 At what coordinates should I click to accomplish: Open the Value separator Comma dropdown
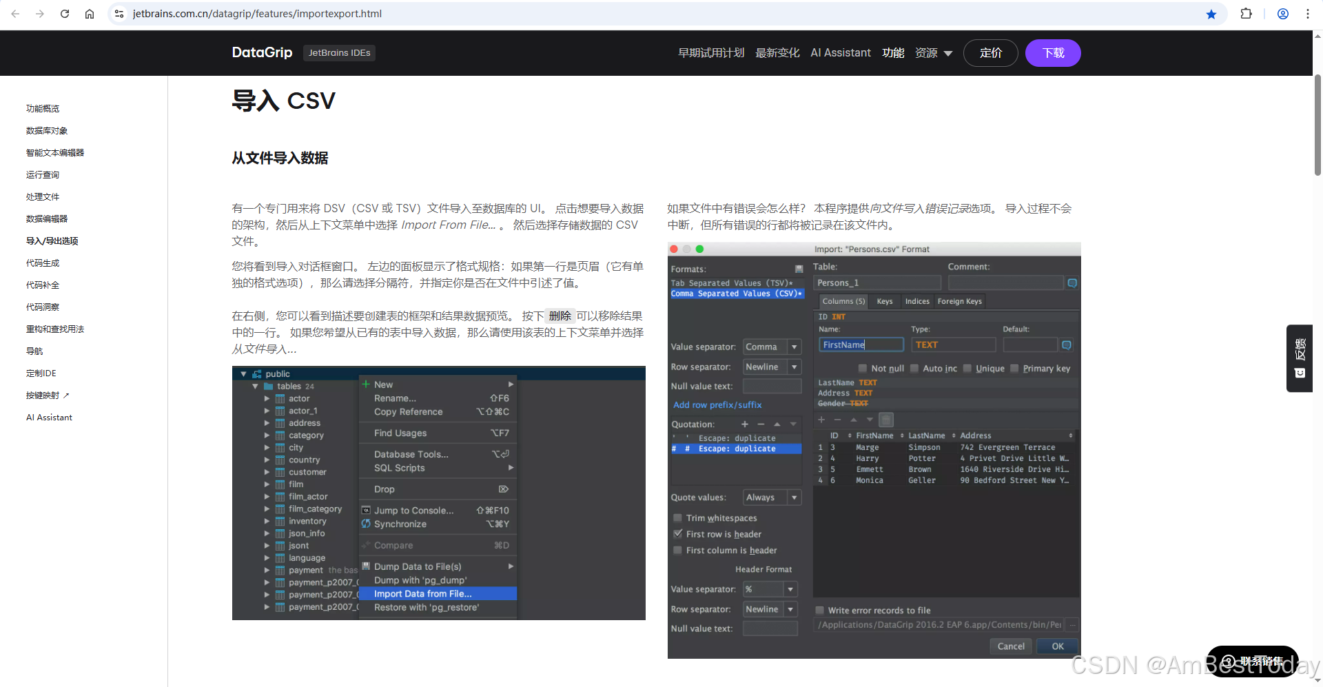(x=772, y=347)
